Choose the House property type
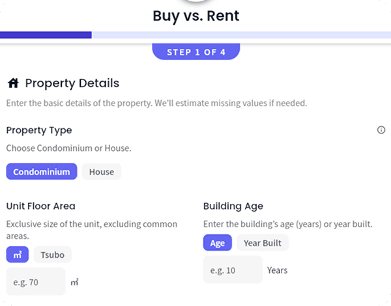This screenshot has width=391, height=306. point(101,172)
